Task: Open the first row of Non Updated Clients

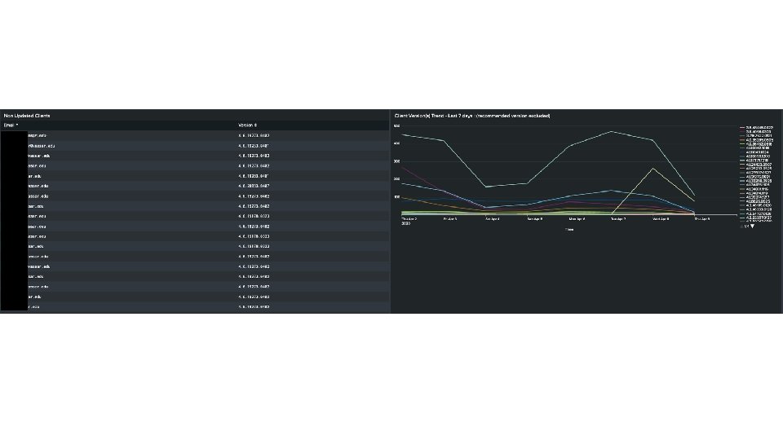Action: click(195, 136)
